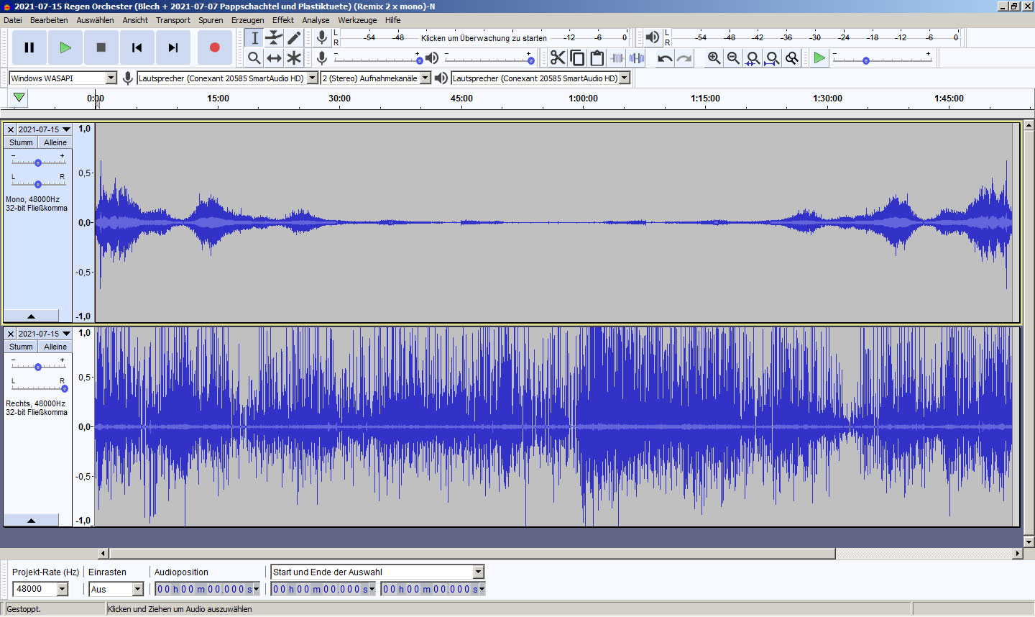The image size is (1035, 617).
Task: Click the Skip to Start button
Action: pyautogui.click(x=137, y=47)
